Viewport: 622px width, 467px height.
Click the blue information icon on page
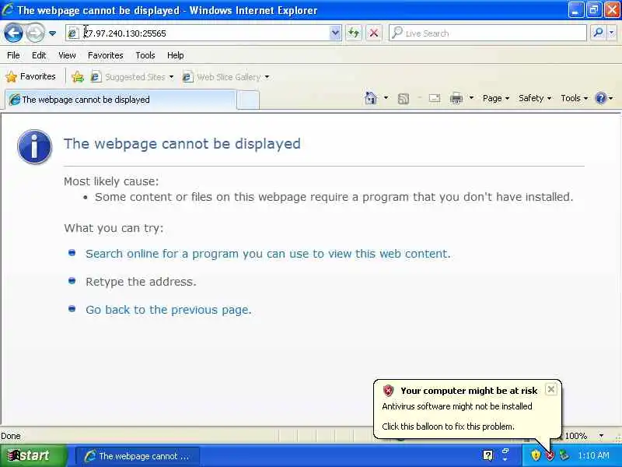click(x=34, y=146)
